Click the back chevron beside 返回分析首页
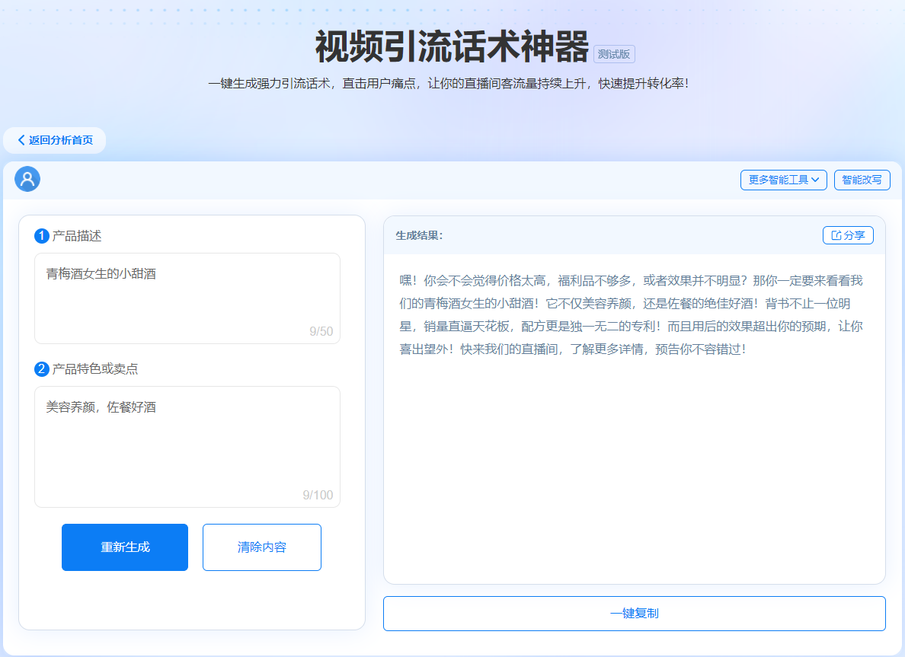Viewport: 905px width, 657px height. (21, 140)
